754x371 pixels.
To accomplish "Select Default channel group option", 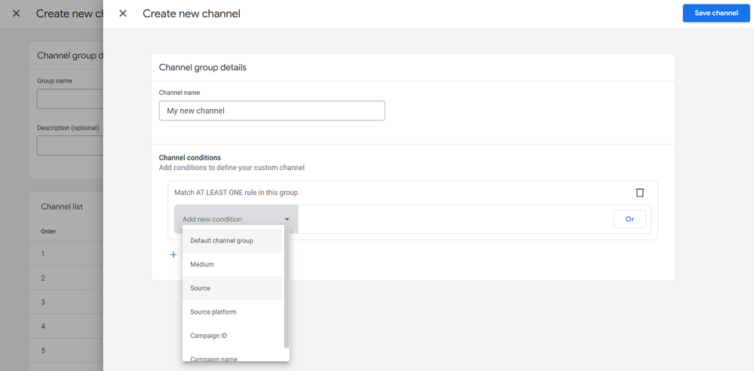I will point(231,241).
